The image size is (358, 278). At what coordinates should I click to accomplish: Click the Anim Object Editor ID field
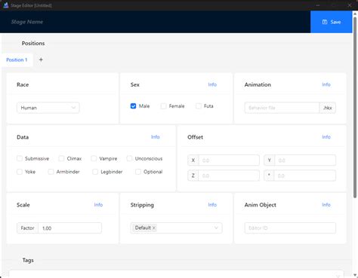(x=290, y=228)
